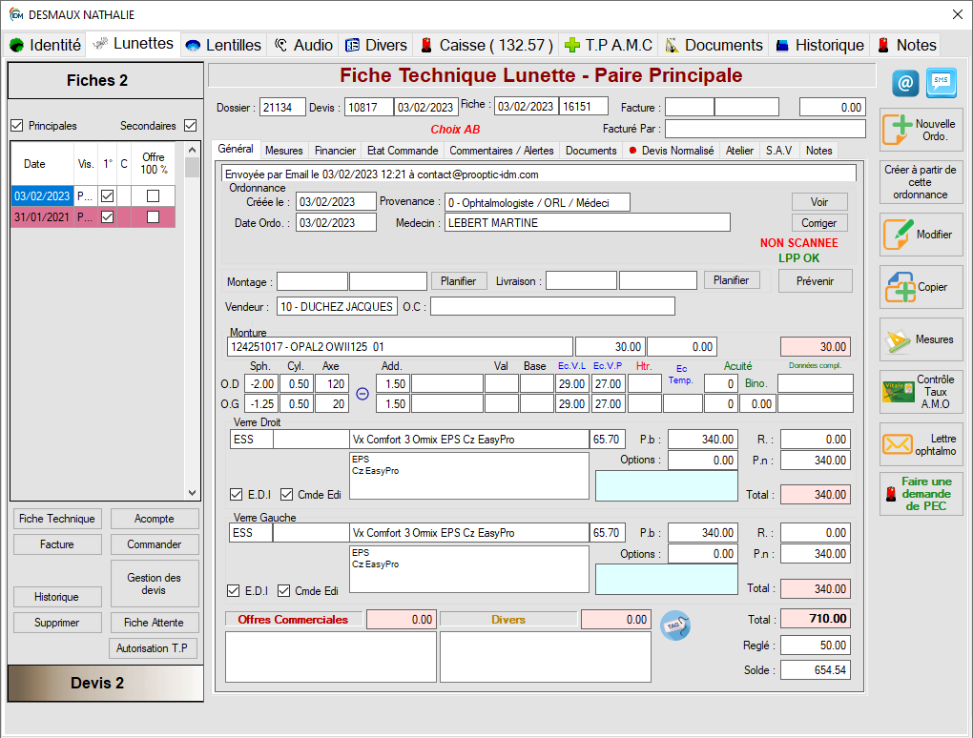Screen dimensions: 973x738
Task: Click the Lettre ophtalmo envelope button
Action: (921, 444)
